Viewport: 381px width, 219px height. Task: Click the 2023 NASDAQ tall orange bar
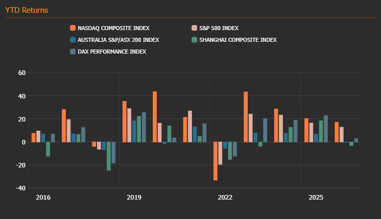pyautogui.click(x=246, y=117)
